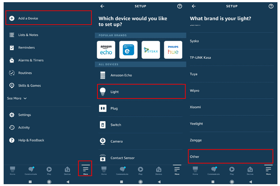Open Settings gear entry
Viewport: 280px width, 186px height.
click(x=49, y=115)
